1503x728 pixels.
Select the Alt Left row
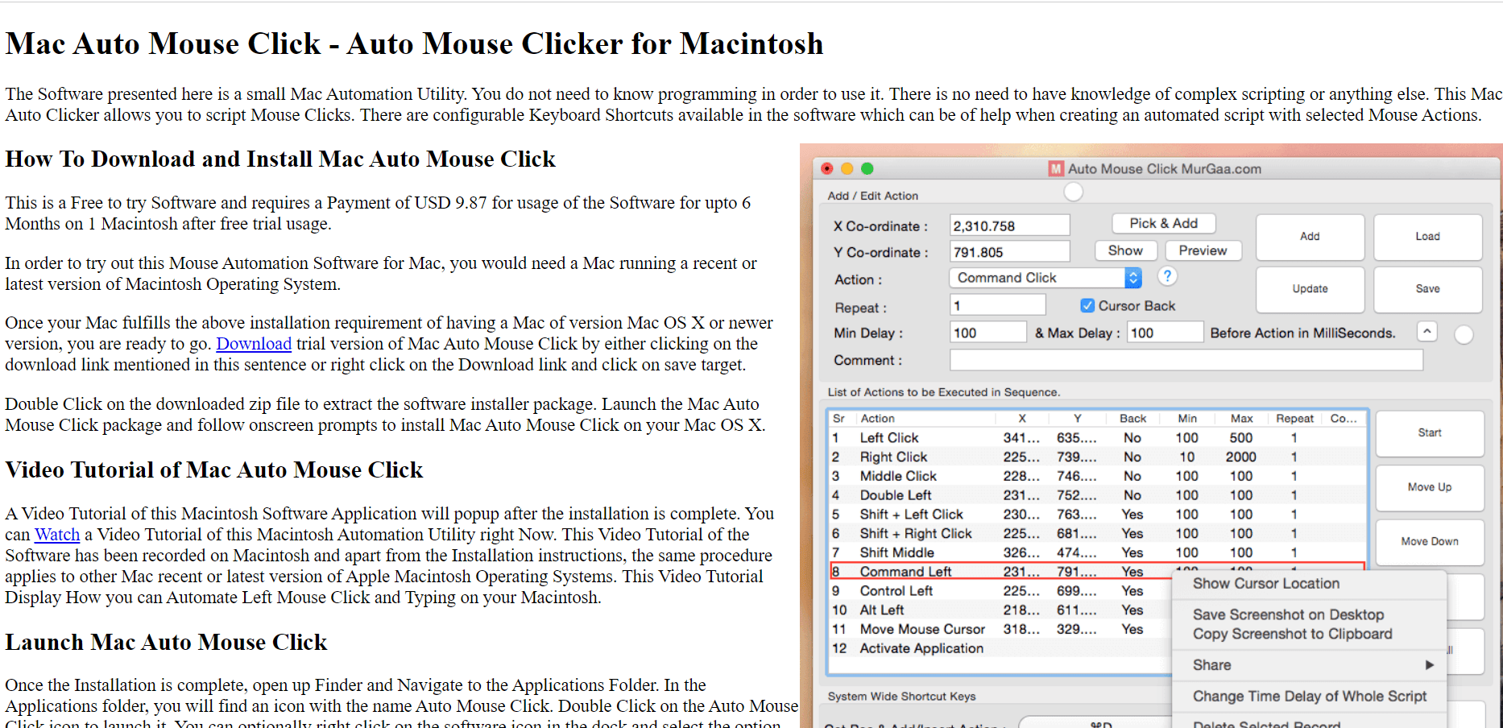(1001, 610)
